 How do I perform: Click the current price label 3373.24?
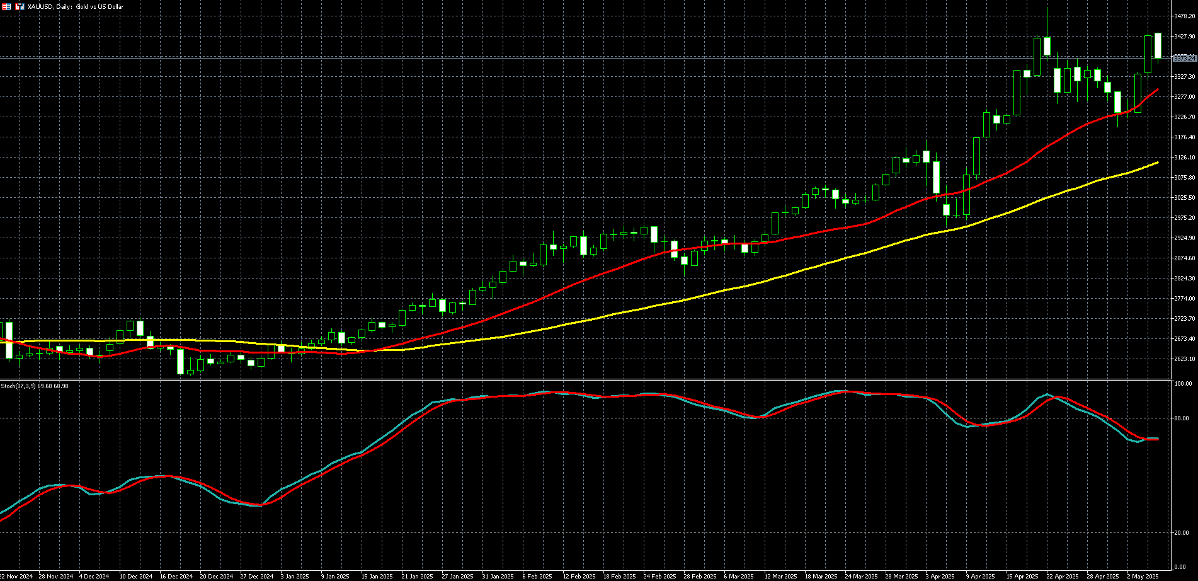tap(1184, 58)
